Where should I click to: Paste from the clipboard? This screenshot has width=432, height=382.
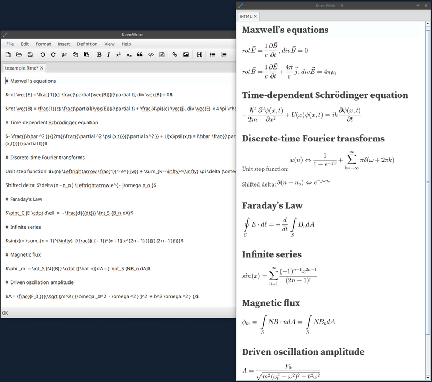[x=86, y=55]
